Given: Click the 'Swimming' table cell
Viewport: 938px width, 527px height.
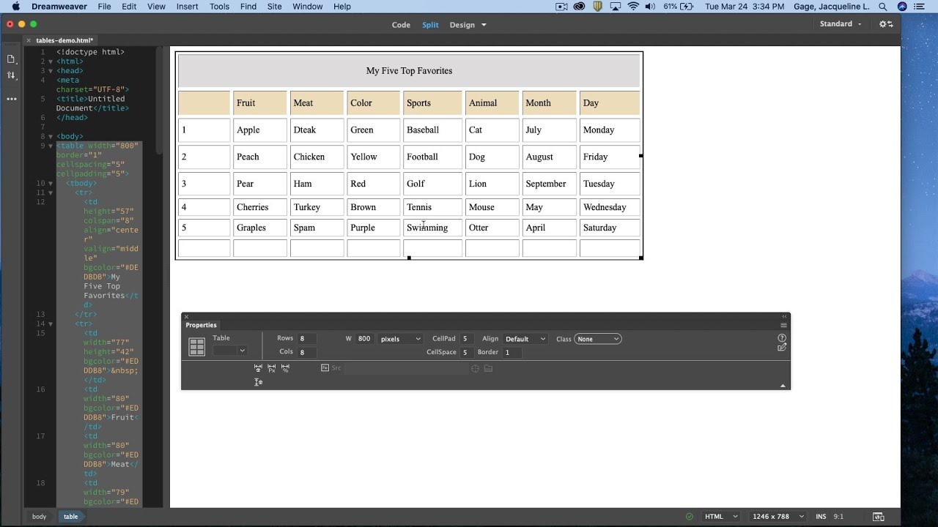Looking at the screenshot, I should click(x=432, y=228).
